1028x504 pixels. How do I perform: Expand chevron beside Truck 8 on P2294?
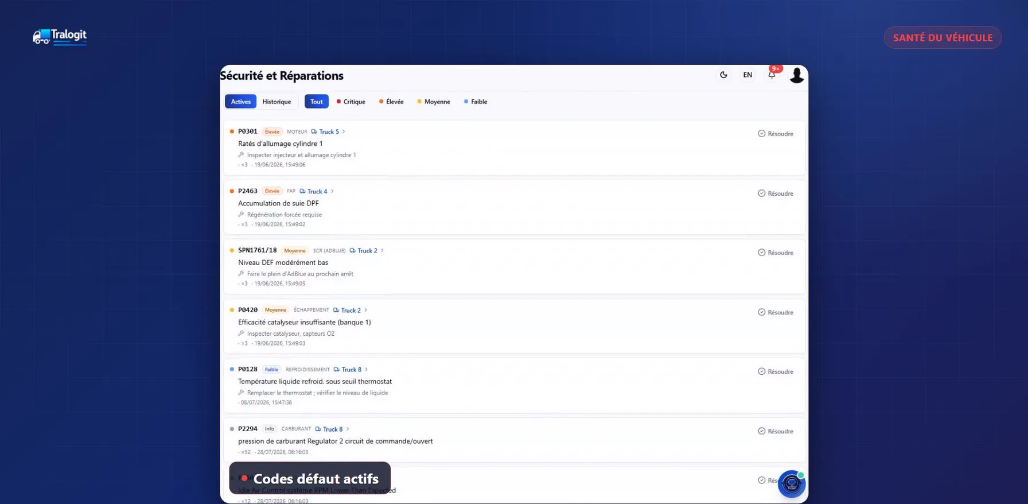coord(348,429)
